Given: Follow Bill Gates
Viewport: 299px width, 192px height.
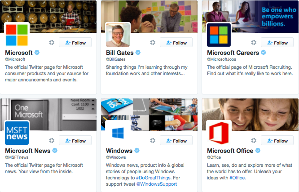Looking at the screenshot, I should [176, 42].
